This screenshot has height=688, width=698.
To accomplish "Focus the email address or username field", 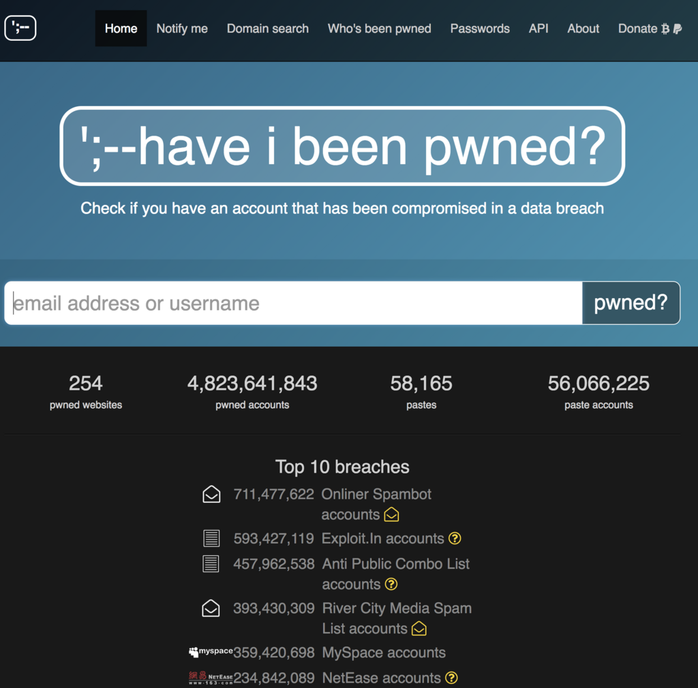I will coord(293,303).
